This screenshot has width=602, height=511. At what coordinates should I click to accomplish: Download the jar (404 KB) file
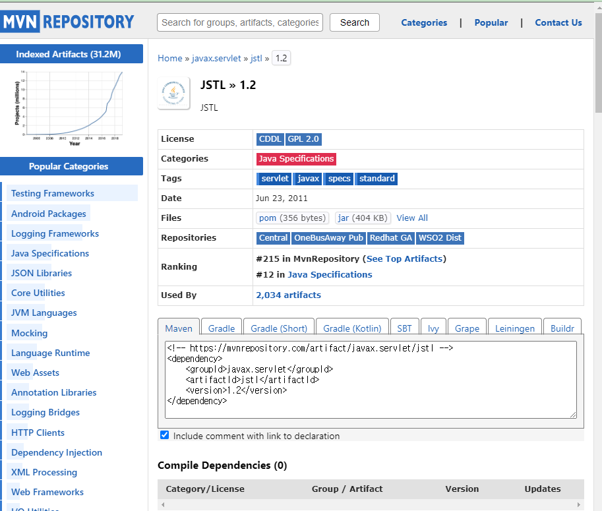click(363, 218)
